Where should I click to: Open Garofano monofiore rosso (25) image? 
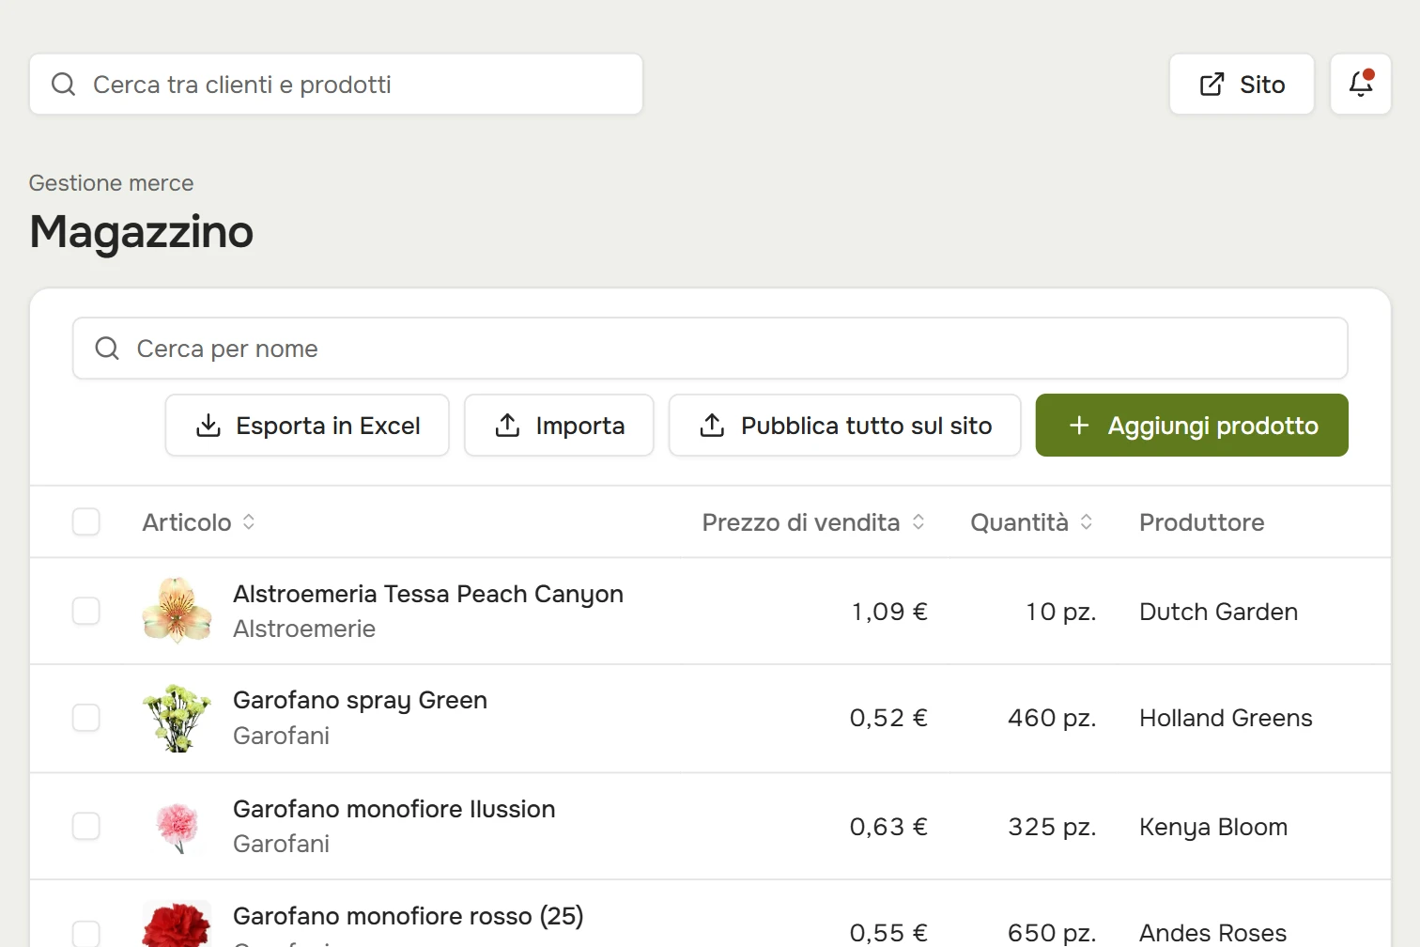coord(177,924)
